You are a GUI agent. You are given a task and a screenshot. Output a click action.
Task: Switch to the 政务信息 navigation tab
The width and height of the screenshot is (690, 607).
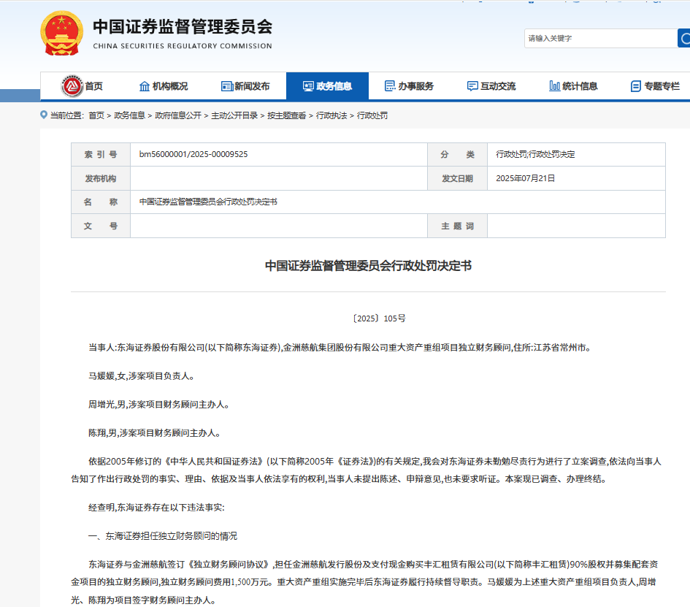point(327,85)
